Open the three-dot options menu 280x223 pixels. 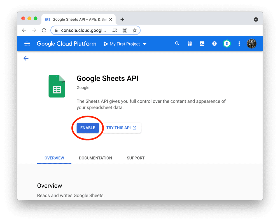[x=239, y=44]
